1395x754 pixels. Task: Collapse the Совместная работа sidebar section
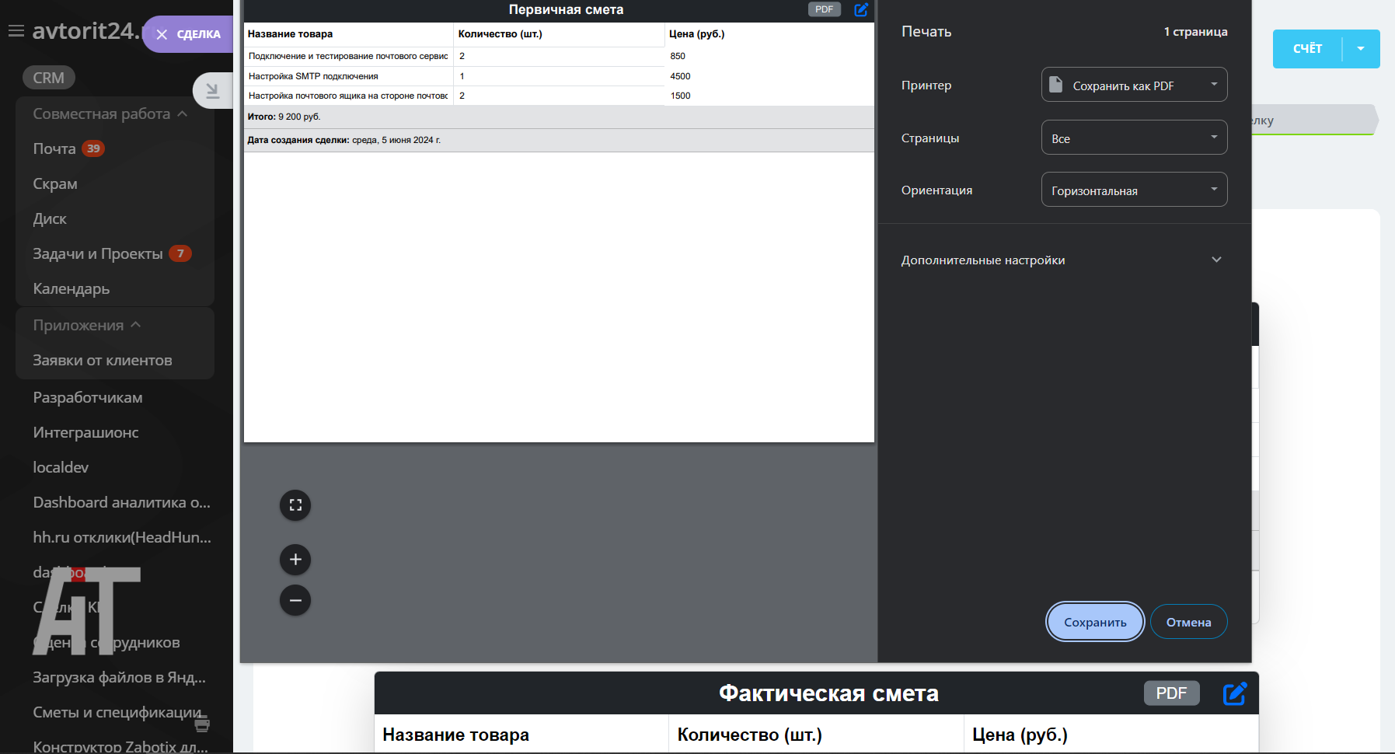pos(110,113)
